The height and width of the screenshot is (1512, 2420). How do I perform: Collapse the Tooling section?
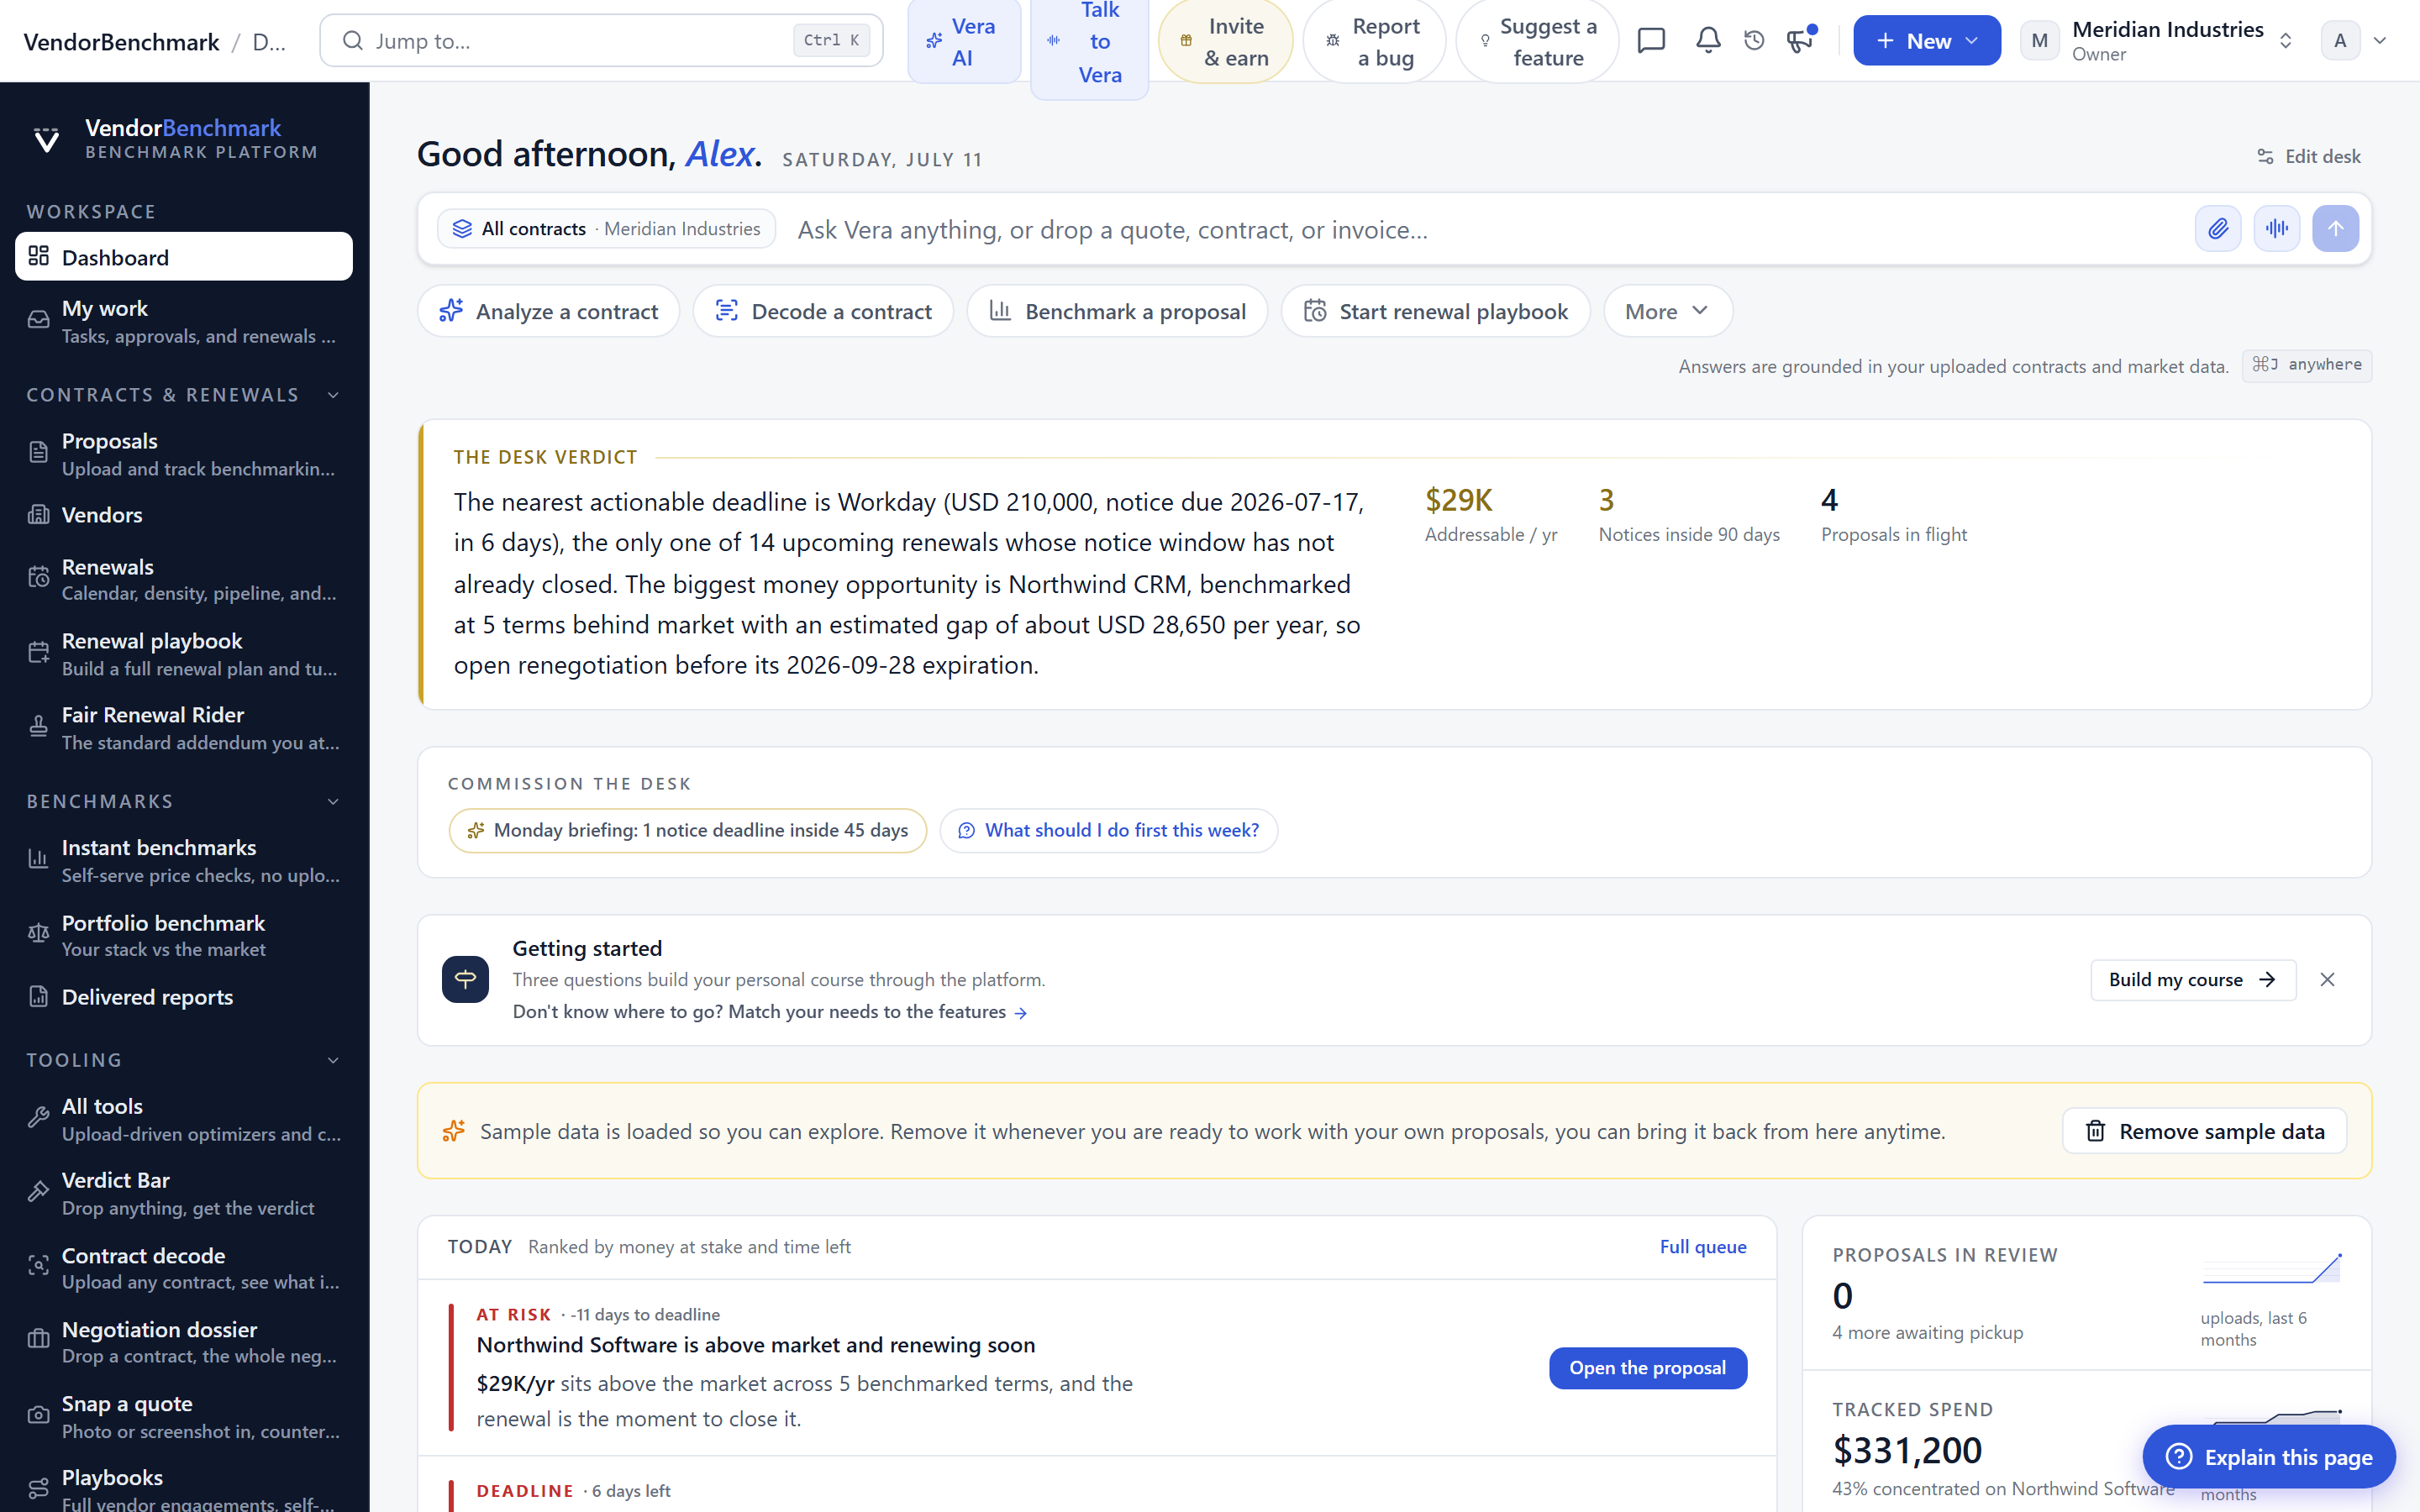click(333, 1060)
